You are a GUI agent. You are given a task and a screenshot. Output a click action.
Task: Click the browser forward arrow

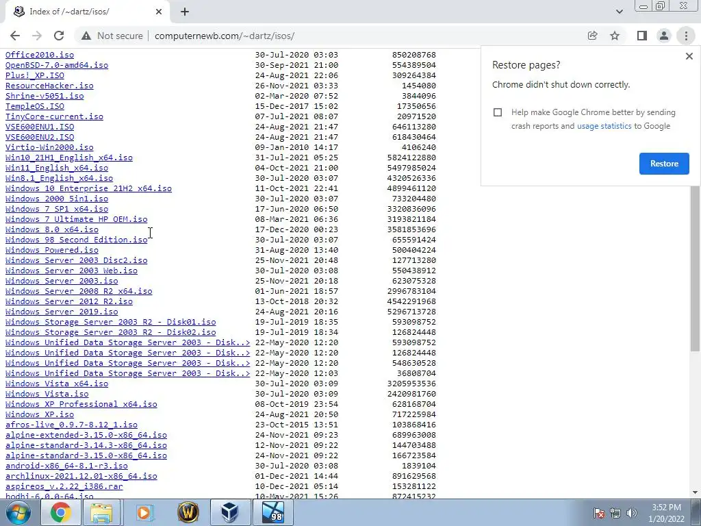click(x=37, y=36)
